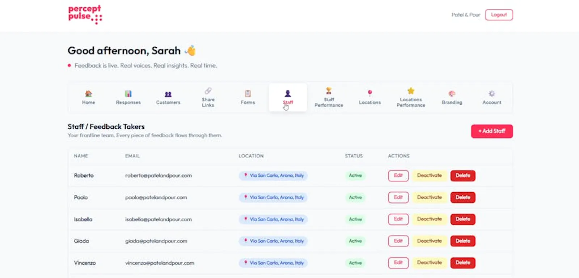Switch to the Customers tab label
Image resolution: width=579 pixels, height=278 pixels.
[168, 102]
